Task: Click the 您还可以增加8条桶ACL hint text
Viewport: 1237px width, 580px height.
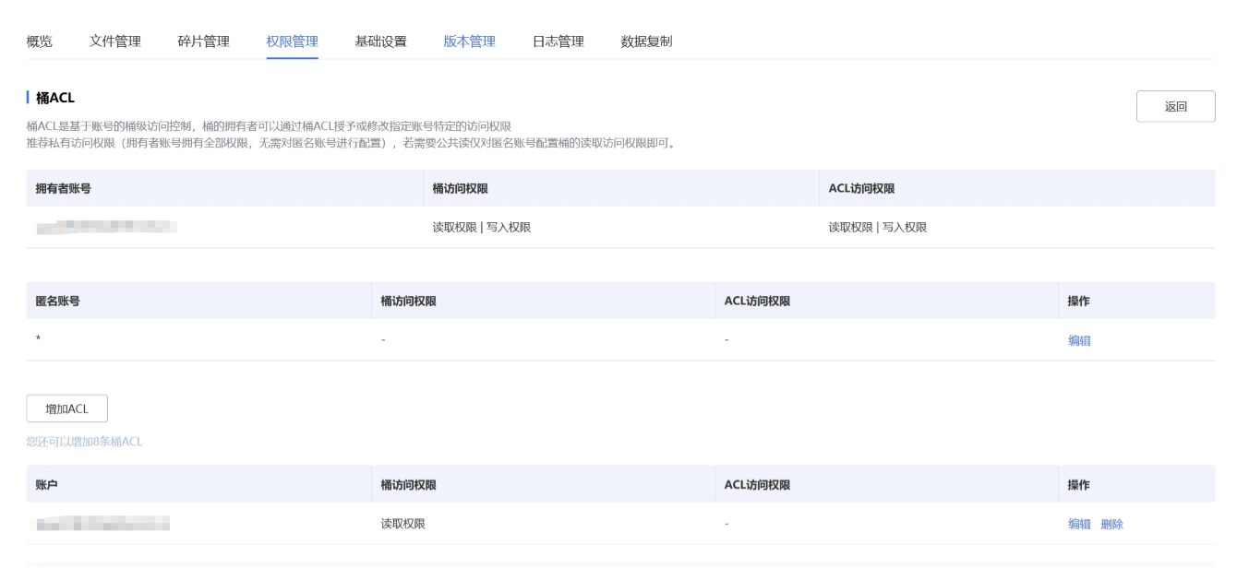Action: (84, 442)
